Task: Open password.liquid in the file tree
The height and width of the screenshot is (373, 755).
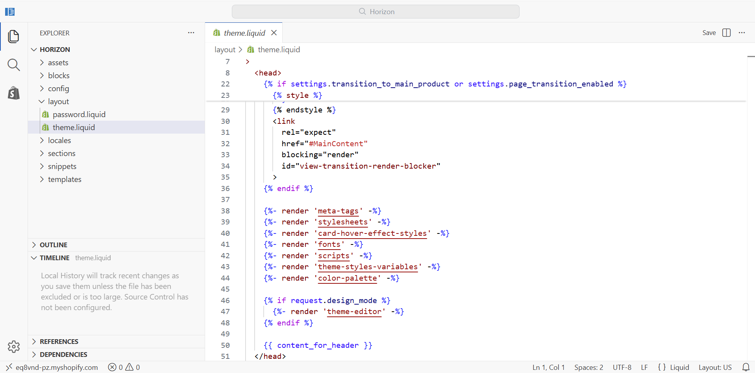Action: [x=117, y=114]
